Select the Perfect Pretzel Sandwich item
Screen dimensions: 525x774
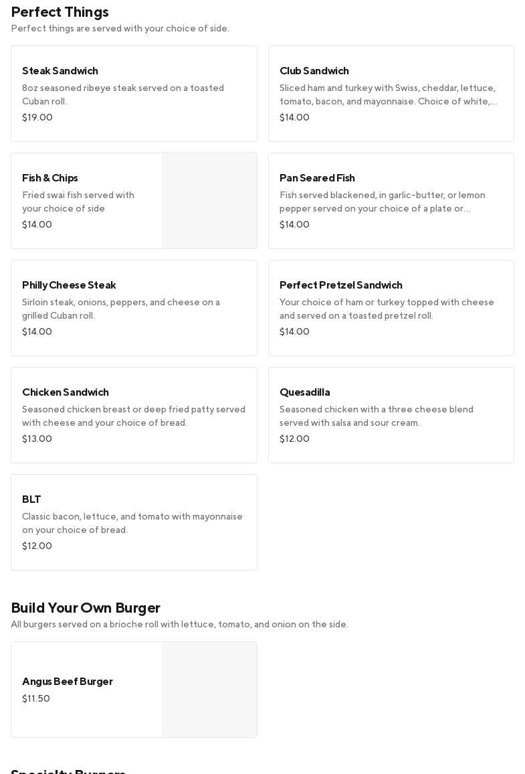tap(391, 308)
